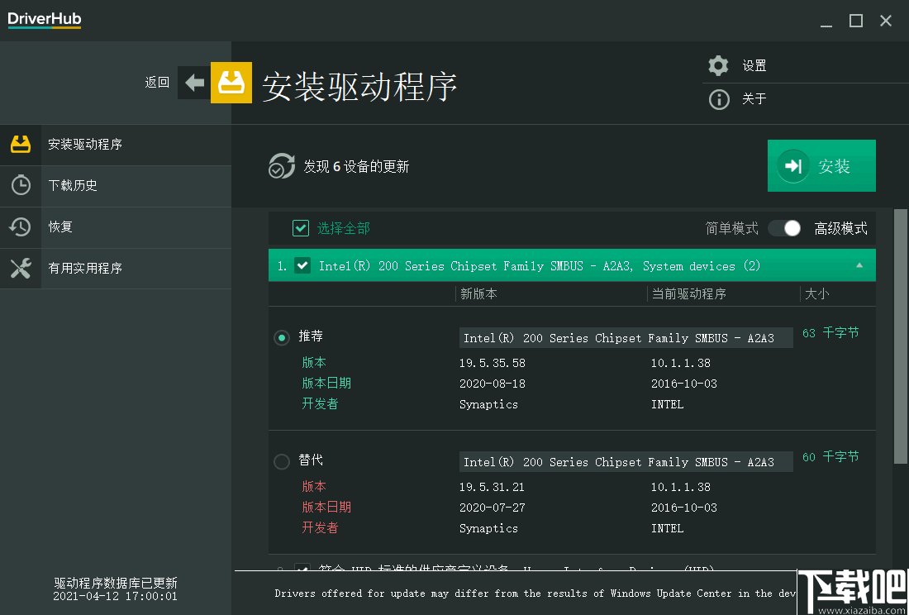Select the 替代 driver radio button
This screenshot has height=615, width=909.
click(281, 461)
